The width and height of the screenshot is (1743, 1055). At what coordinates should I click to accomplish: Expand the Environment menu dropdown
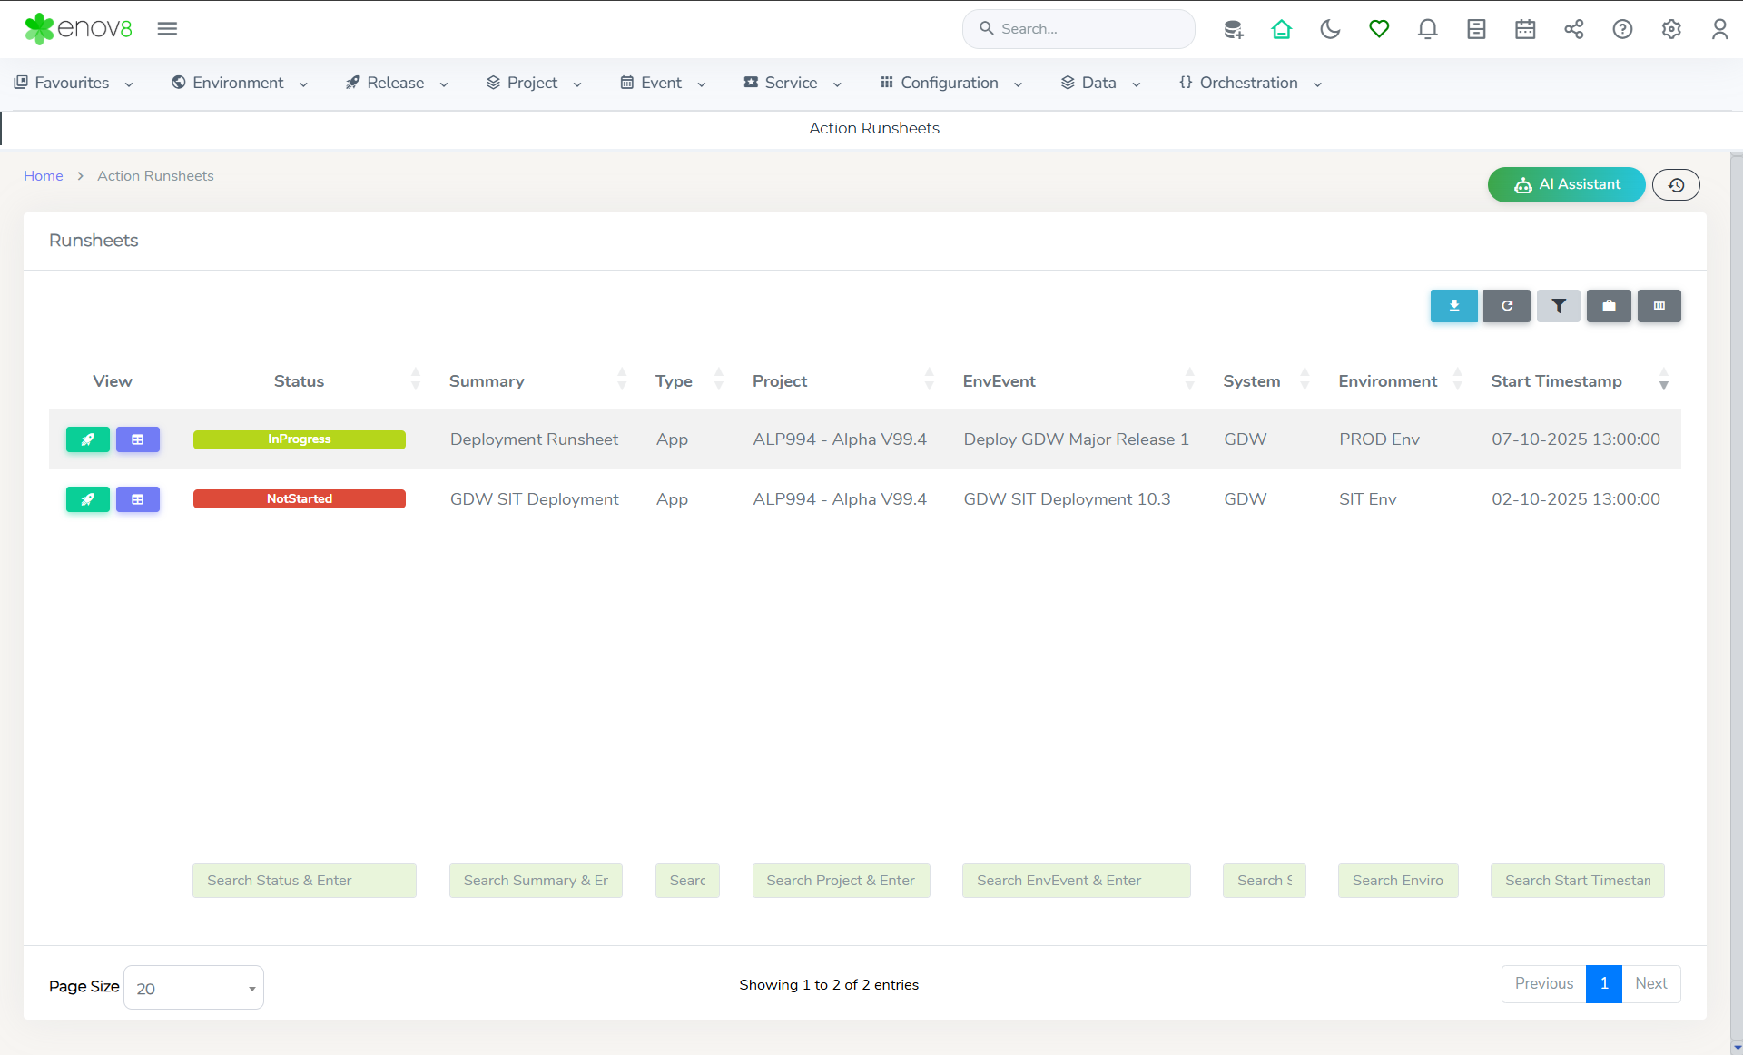click(240, 83)
